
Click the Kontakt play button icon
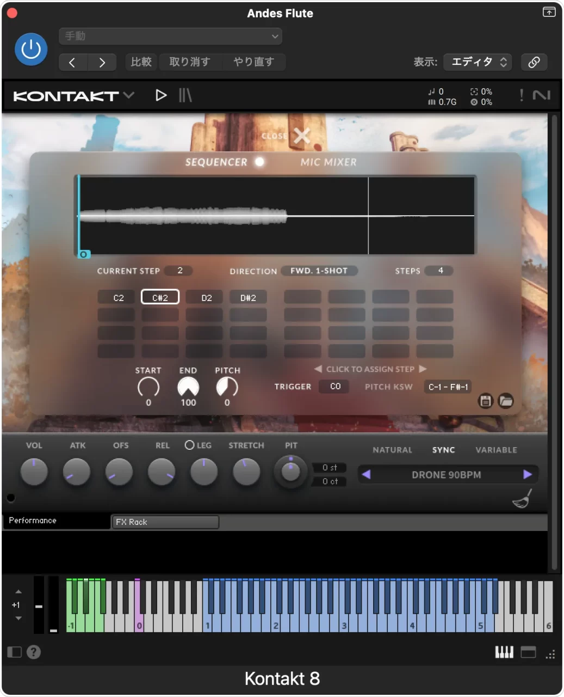click(161, 95)
